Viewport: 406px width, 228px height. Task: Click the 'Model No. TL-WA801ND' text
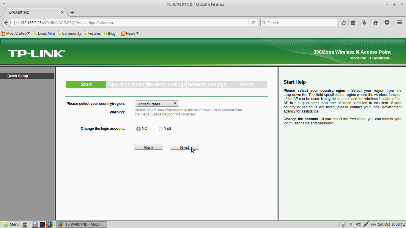pyautogui.click(x=370, y=58)
